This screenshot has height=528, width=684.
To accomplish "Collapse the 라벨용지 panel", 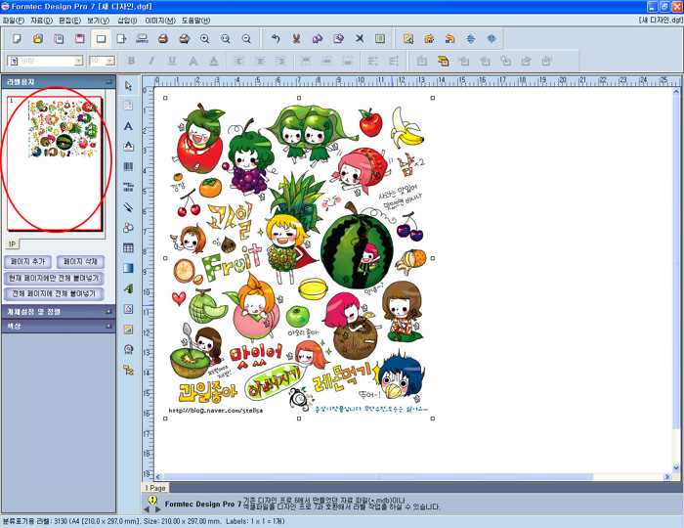I will (108, 81).
